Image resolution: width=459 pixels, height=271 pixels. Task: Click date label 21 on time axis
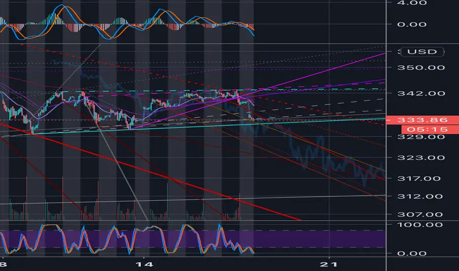(x=328, y=265)
